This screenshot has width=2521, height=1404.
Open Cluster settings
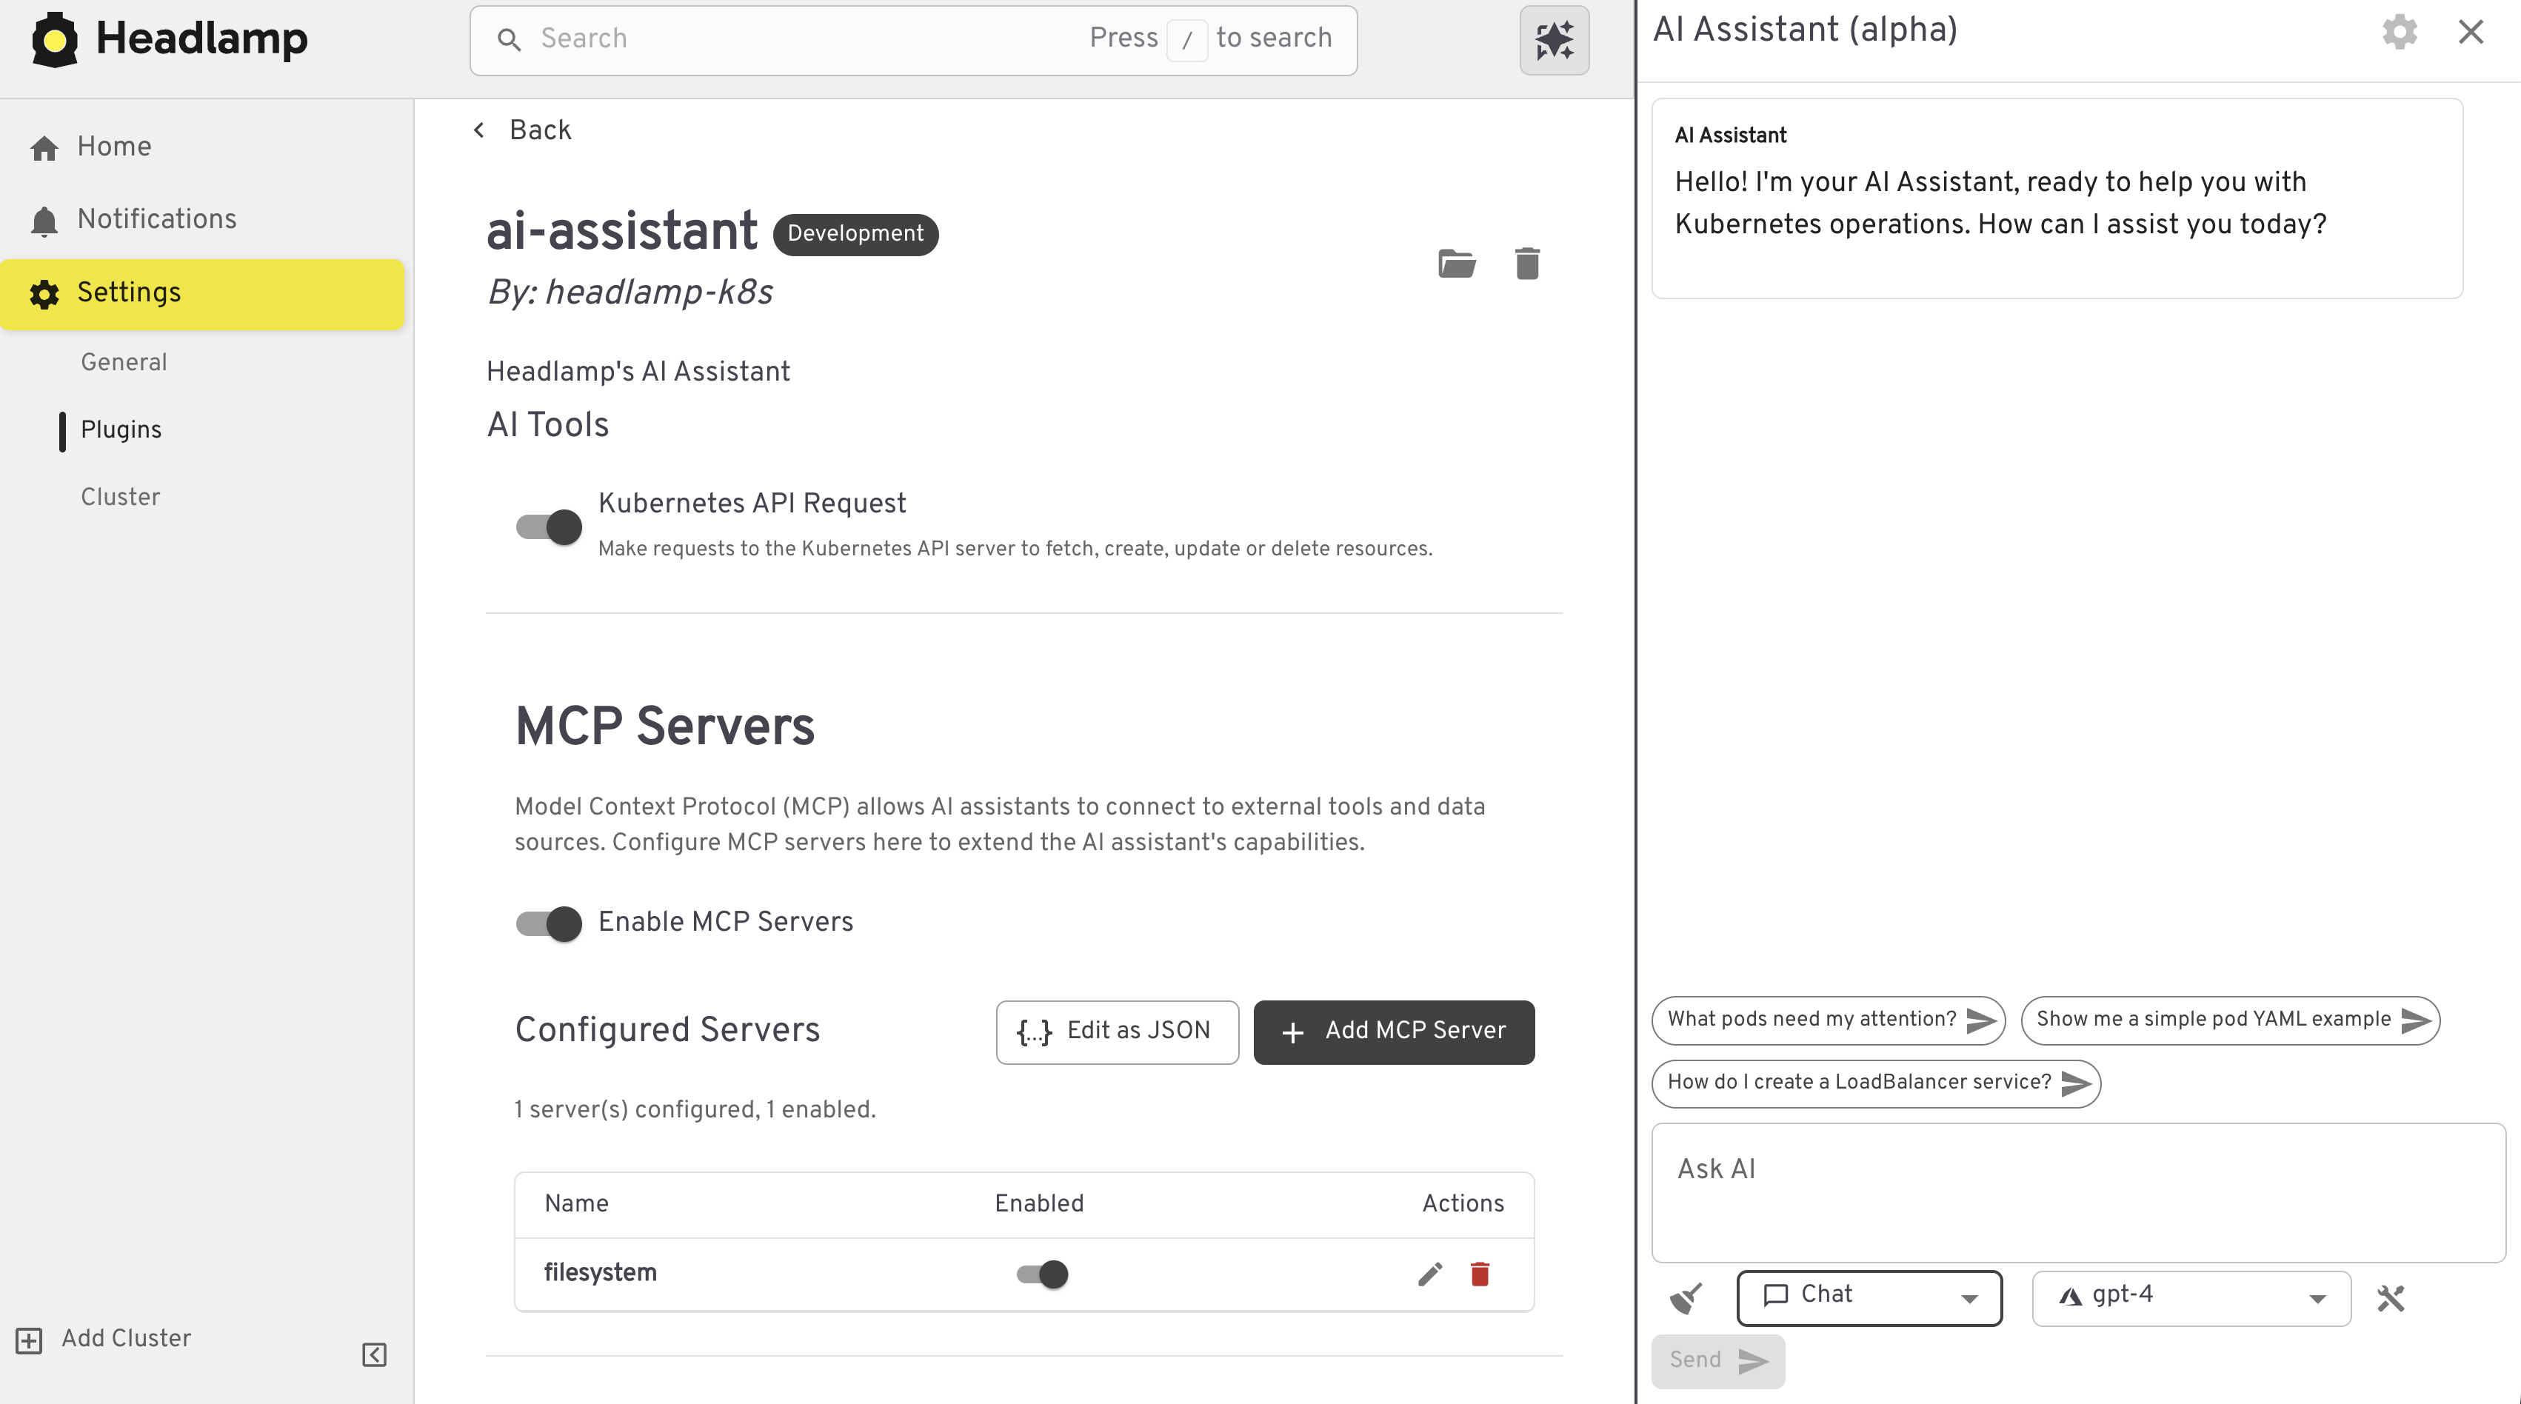(121, 497)
